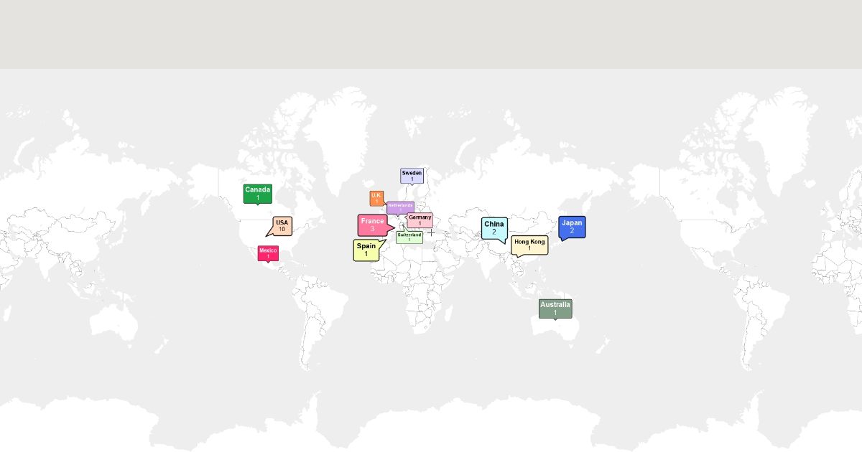Open the blue Japan marker
862x452 pixels.
click(572, 227)
